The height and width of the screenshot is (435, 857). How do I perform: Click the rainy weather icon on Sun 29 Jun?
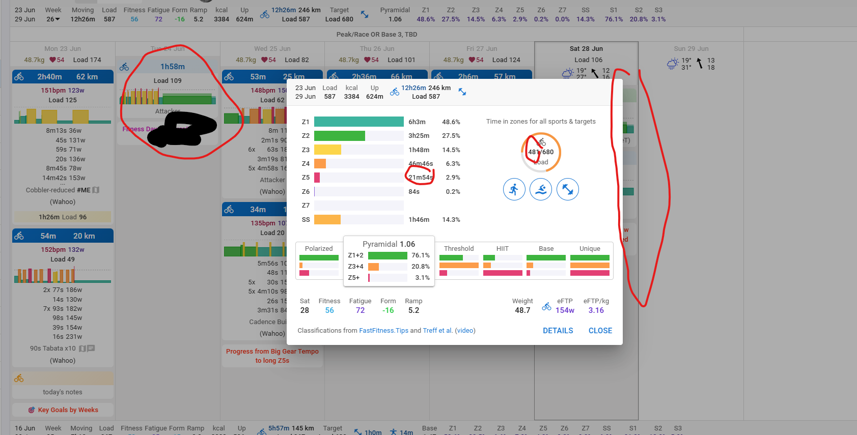[672, 64]
